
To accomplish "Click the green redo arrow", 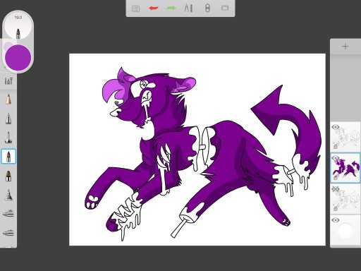I will click(171, 8).
